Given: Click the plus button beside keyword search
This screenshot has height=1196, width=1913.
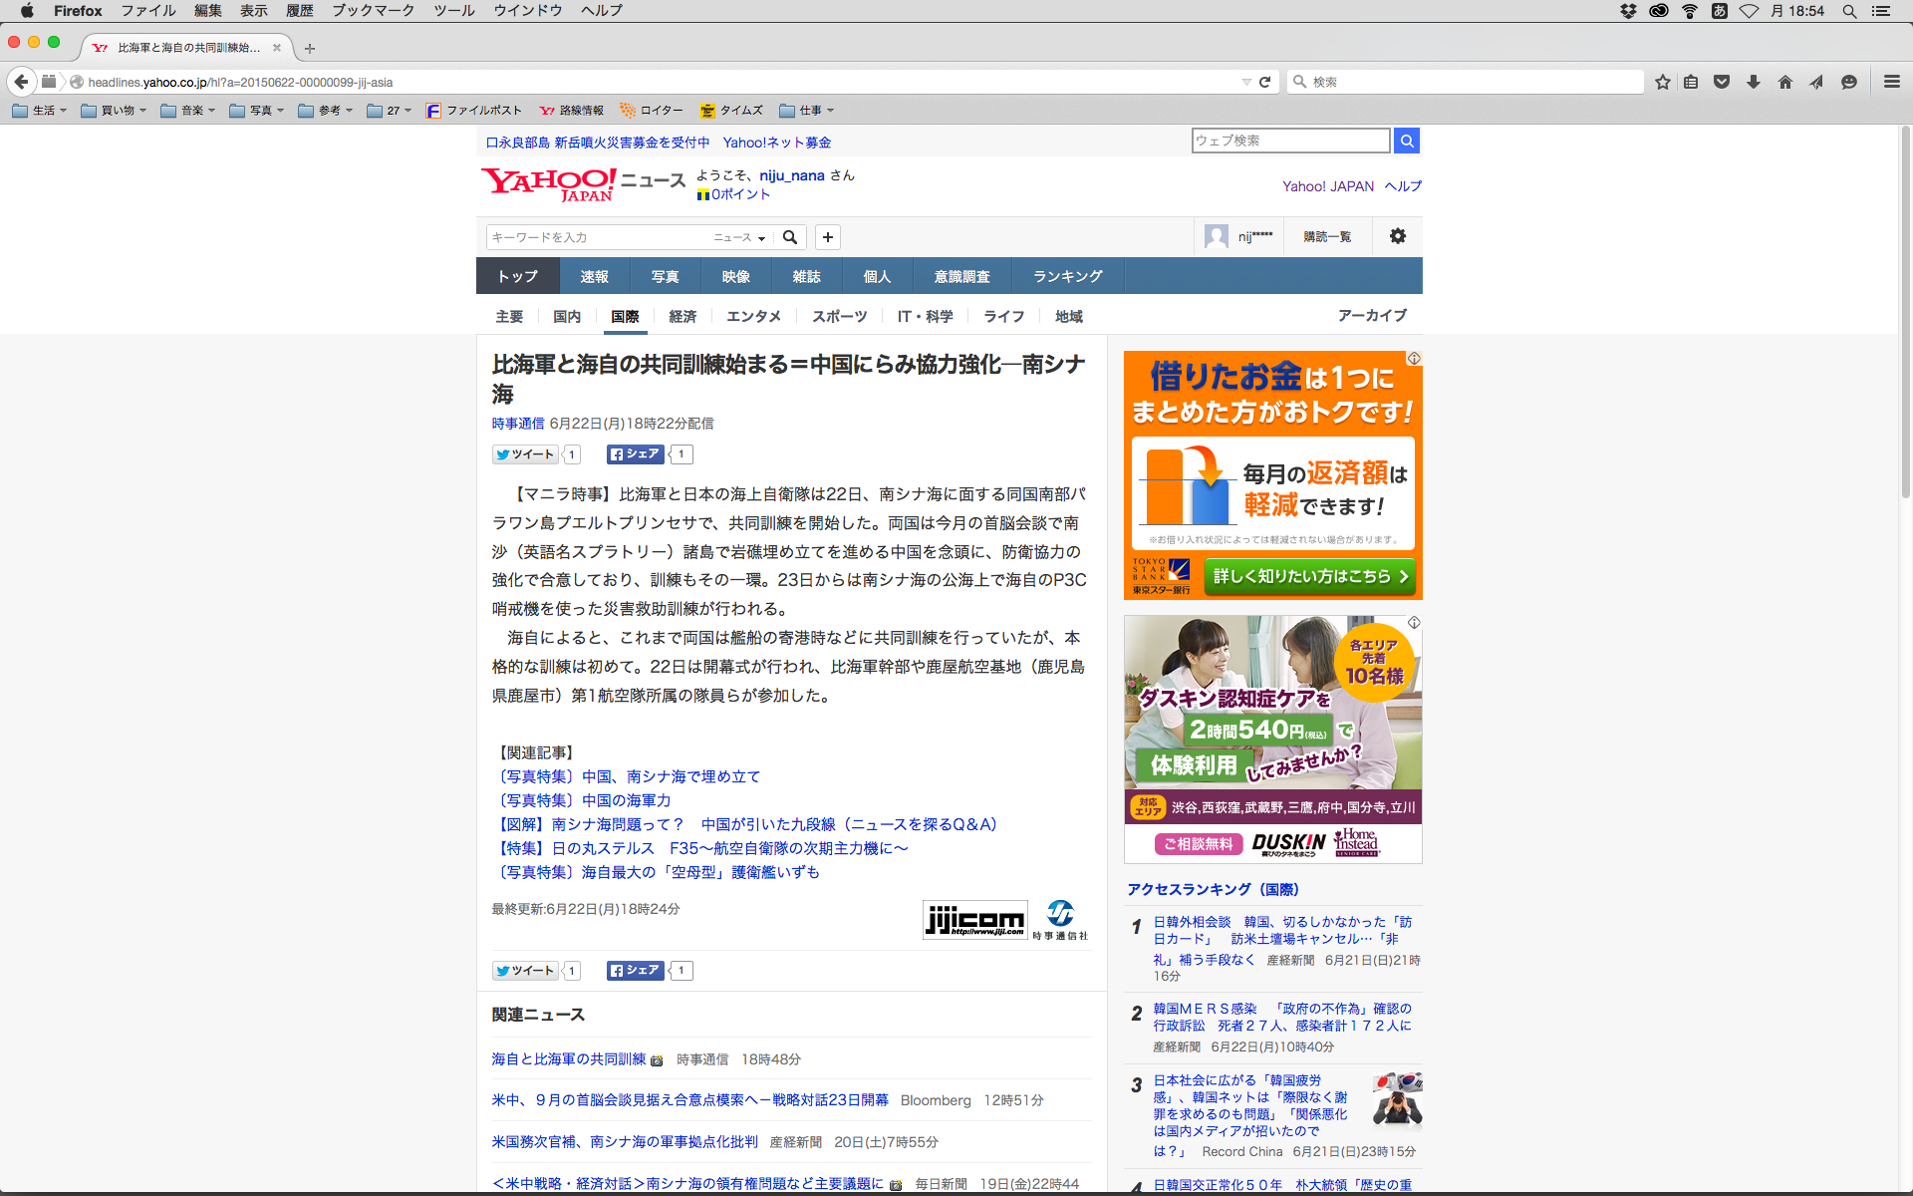Looking at the screenshot, I should tap(828, 237).
